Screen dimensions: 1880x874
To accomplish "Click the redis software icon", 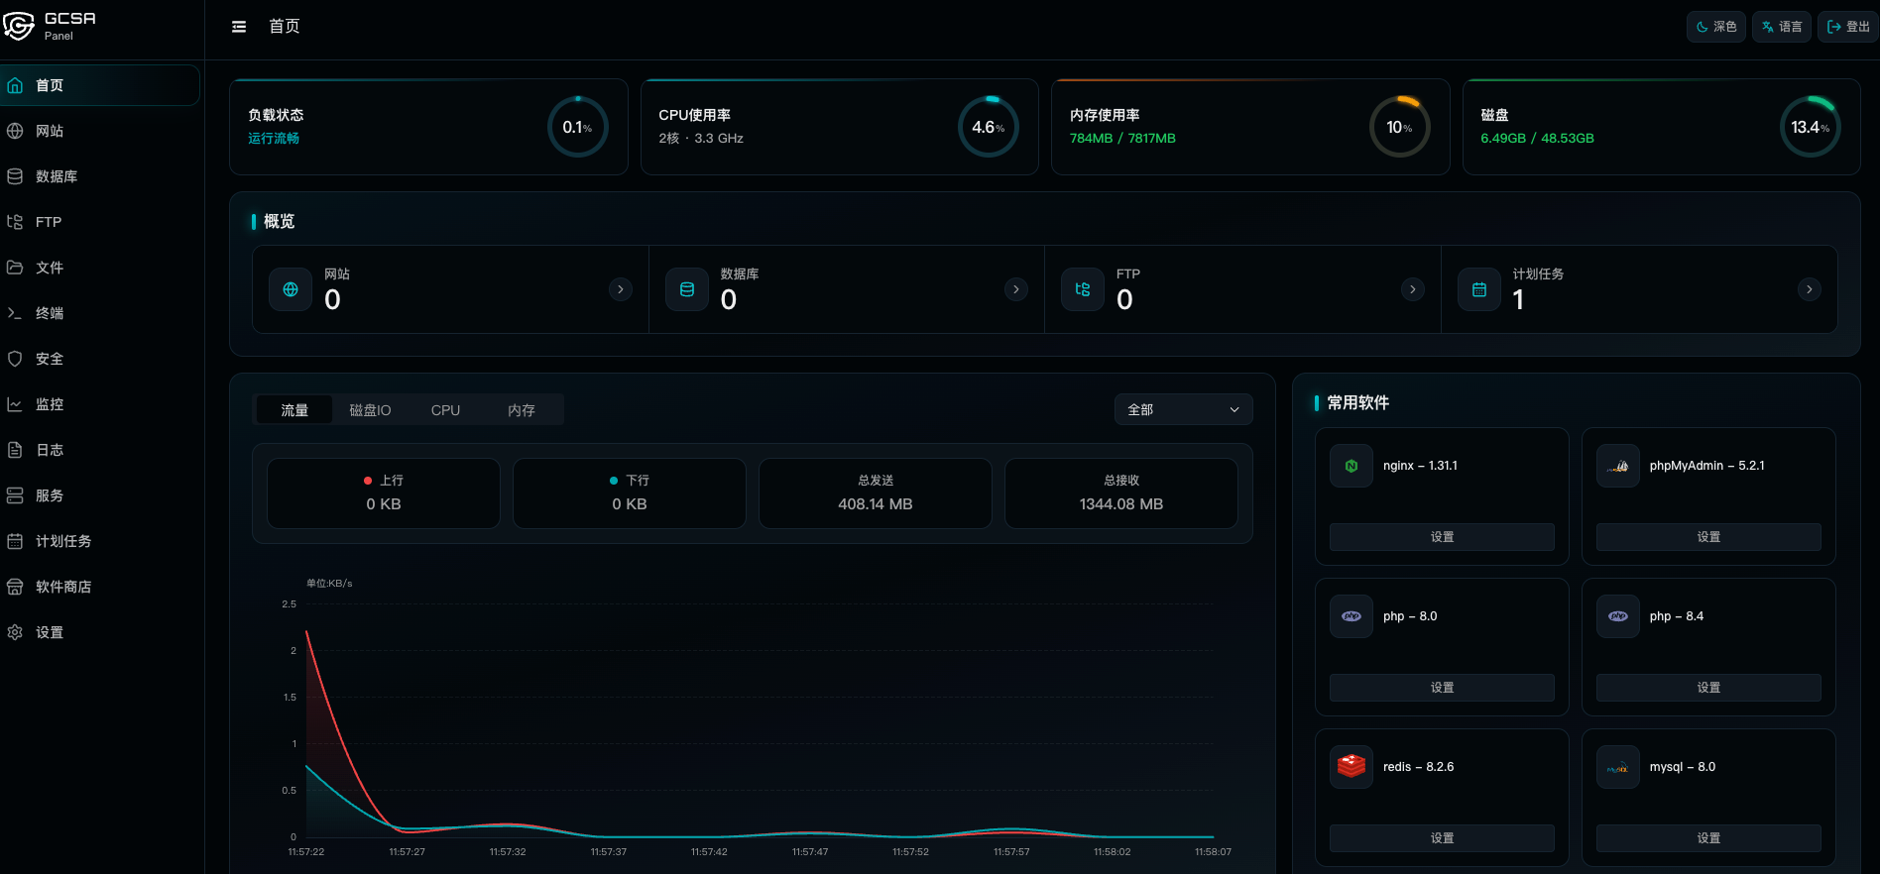I will [x=1351, y=767].
